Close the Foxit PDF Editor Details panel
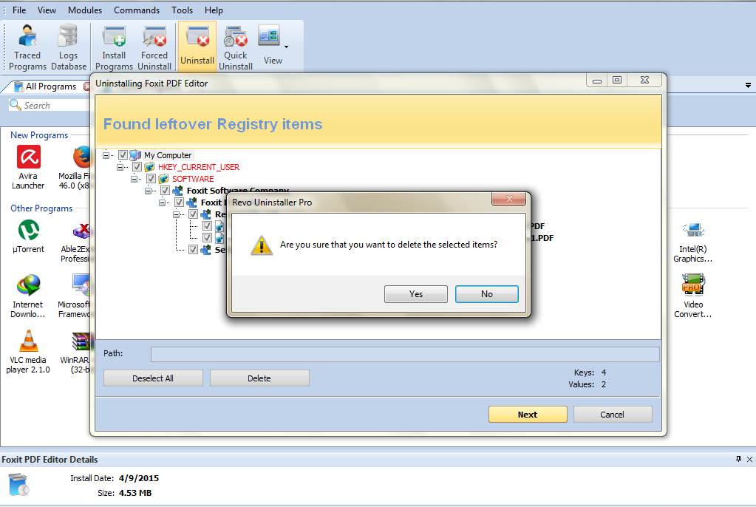 click(750, 459)
